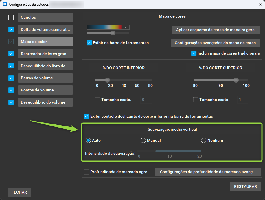This screenshot has width=265, height=200.
Task: Open Barras de volume study settings
Action: coord(45,78)
